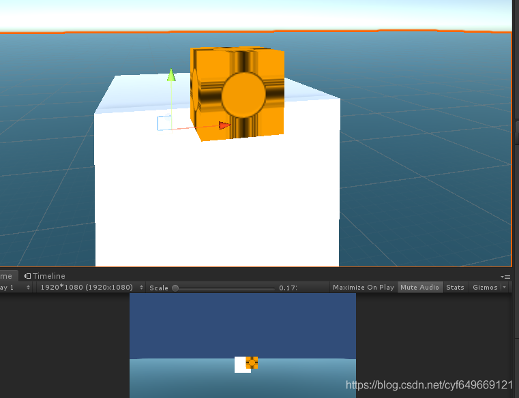
Task: Click the red X-axis move arrow
Action: tap(225, 125)
